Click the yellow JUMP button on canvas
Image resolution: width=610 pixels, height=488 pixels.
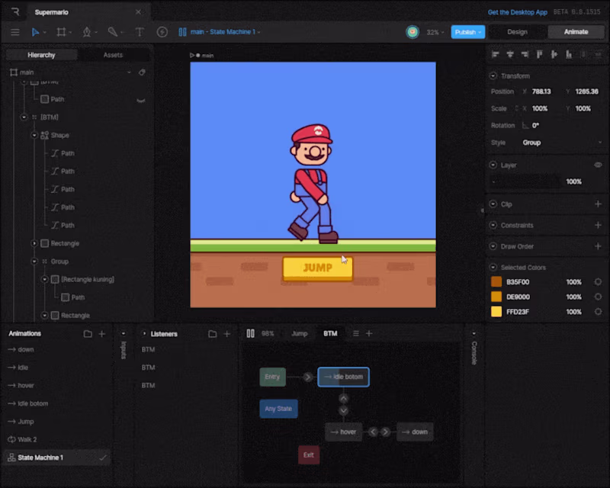317,268
